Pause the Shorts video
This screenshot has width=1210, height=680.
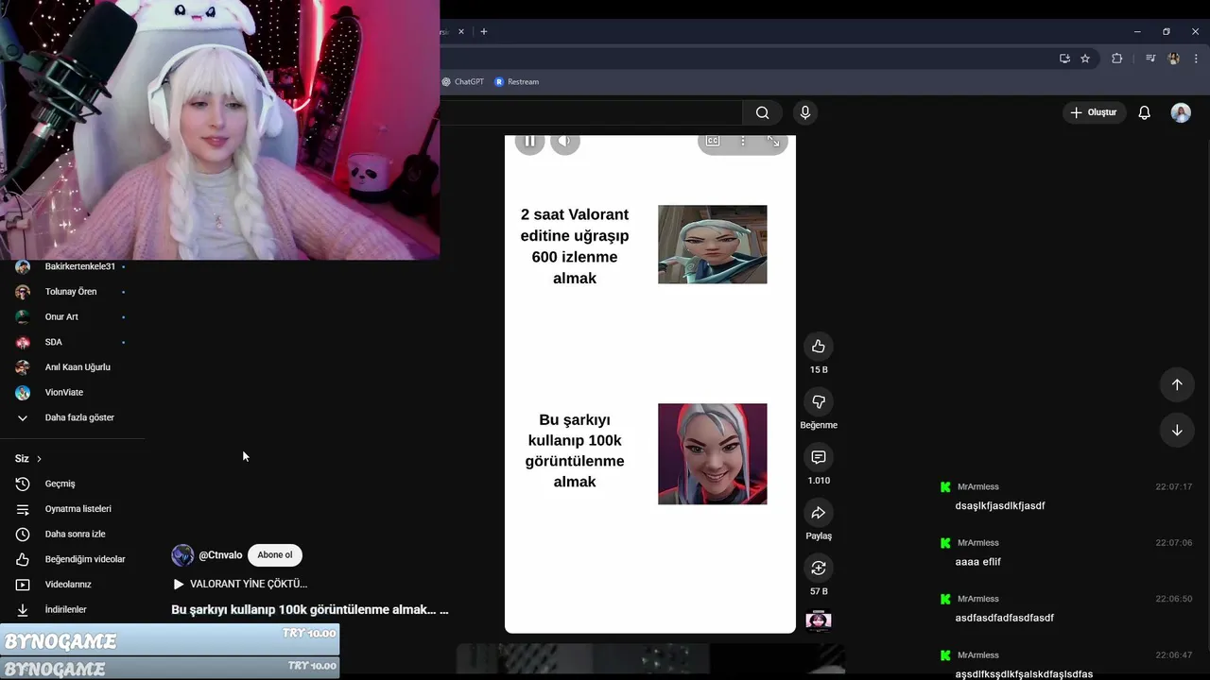529,142
